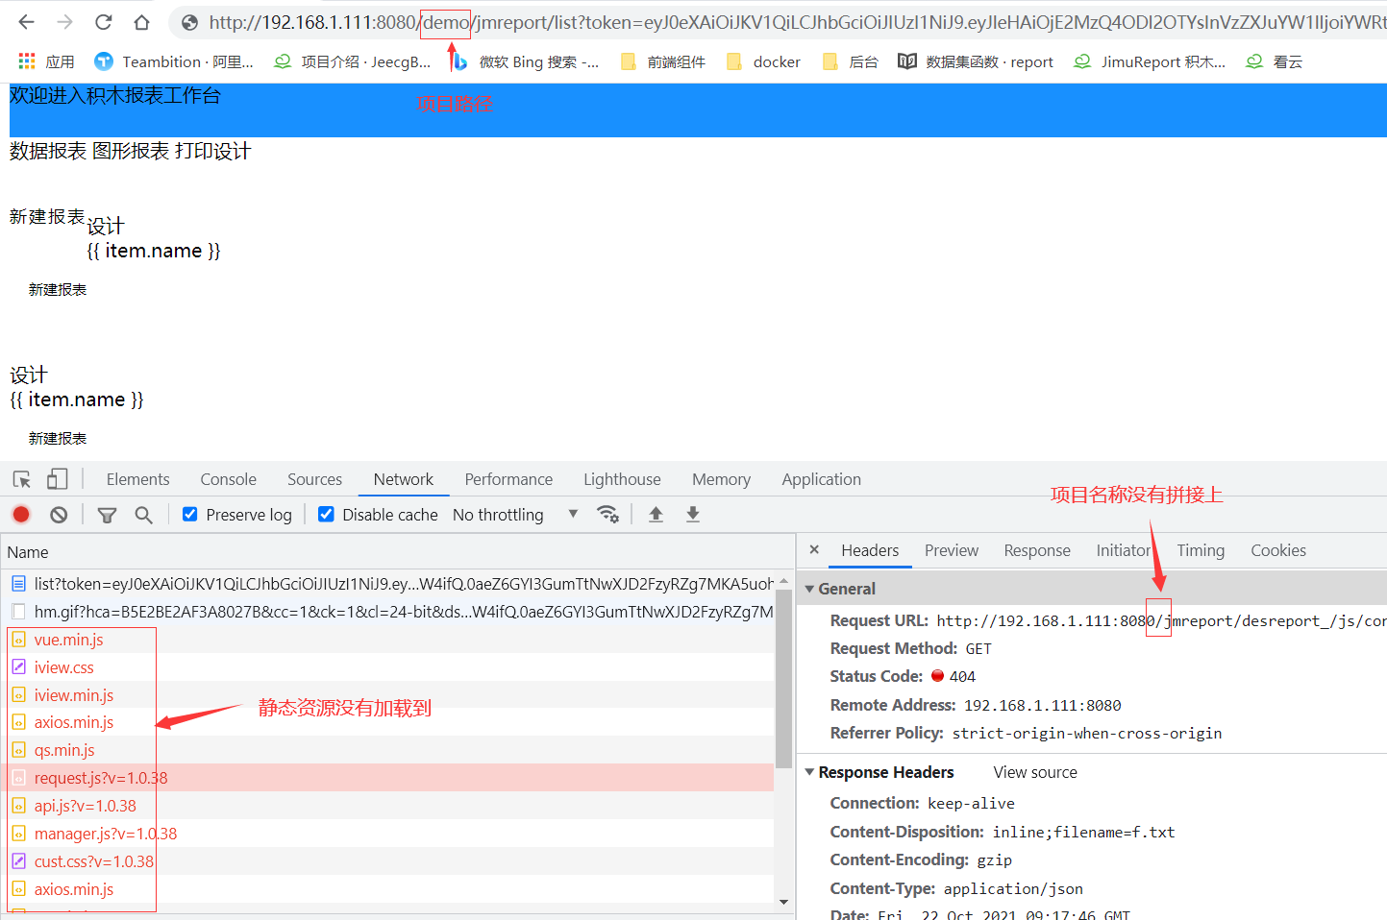Select the qs.min.js request
This screenshot has width=1387, height=920.
(x=64, y=750)
